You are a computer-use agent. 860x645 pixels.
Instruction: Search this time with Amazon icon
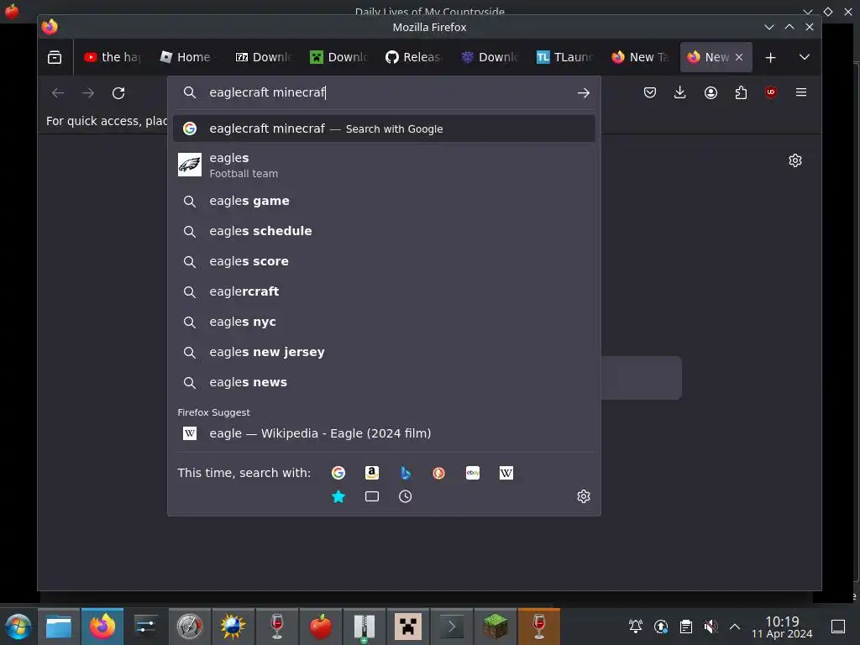click(x=372, y=473)
